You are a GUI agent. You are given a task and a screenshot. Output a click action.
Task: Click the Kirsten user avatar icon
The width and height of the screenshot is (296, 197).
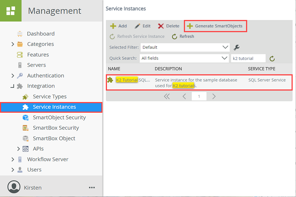[x=14, y=187]
